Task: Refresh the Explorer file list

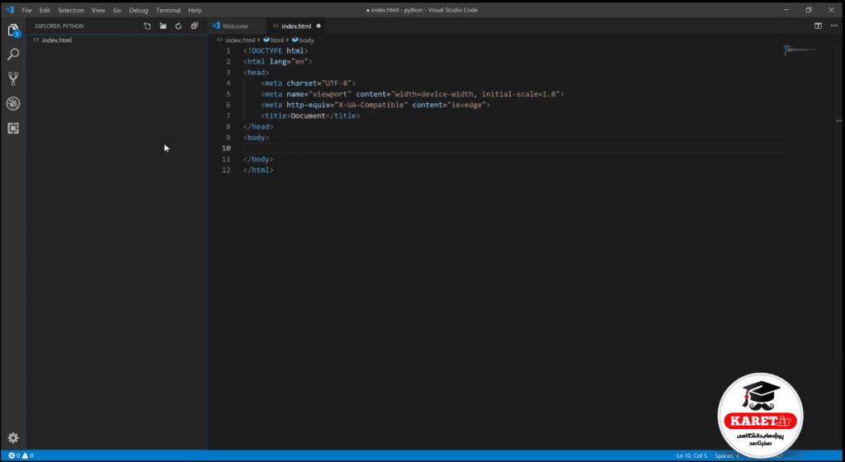Action: (178, 26)
